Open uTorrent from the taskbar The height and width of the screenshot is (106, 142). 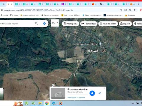27,103
